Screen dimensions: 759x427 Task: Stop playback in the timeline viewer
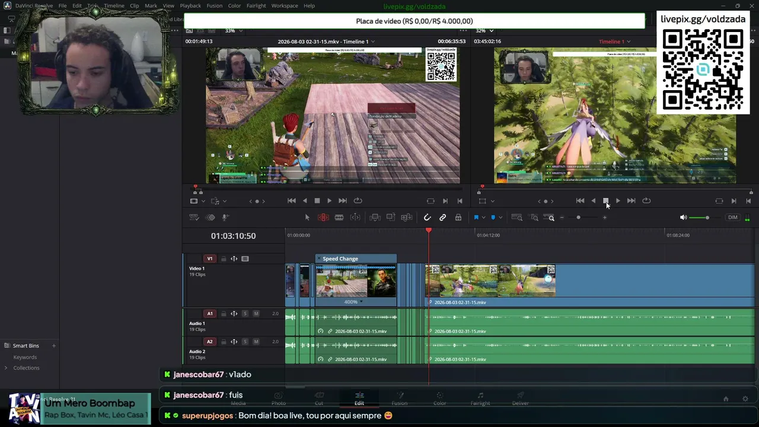point(605,201)
